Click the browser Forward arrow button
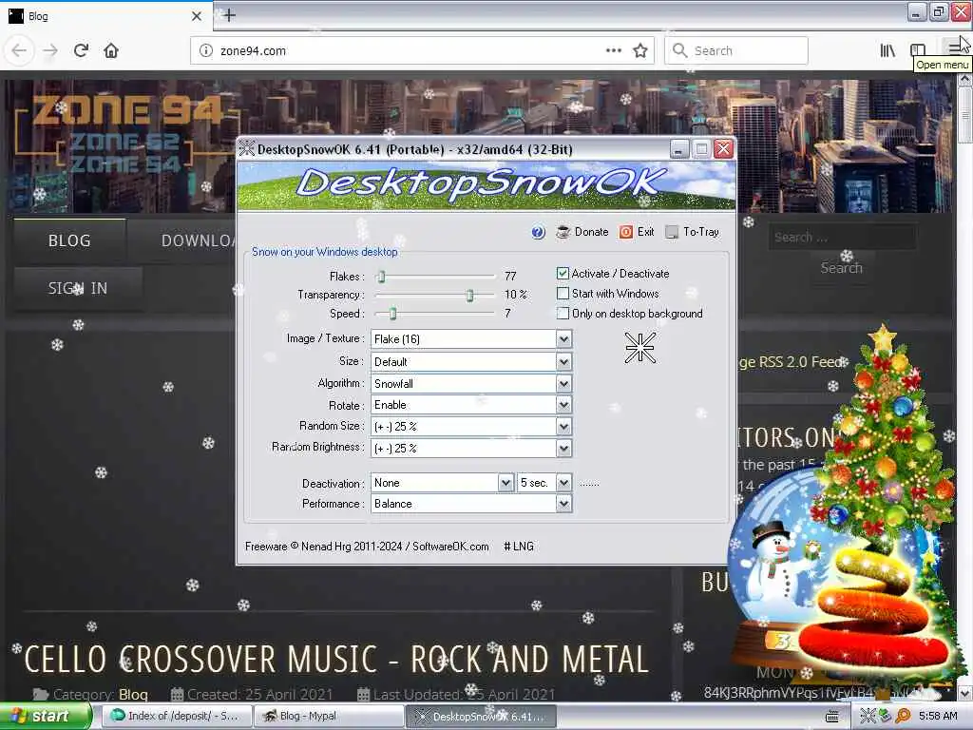This screenshot has width=973, height=730. pos(50,50)
